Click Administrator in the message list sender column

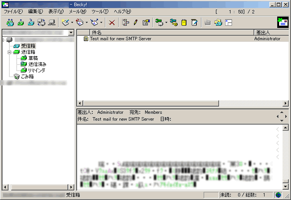267,39
